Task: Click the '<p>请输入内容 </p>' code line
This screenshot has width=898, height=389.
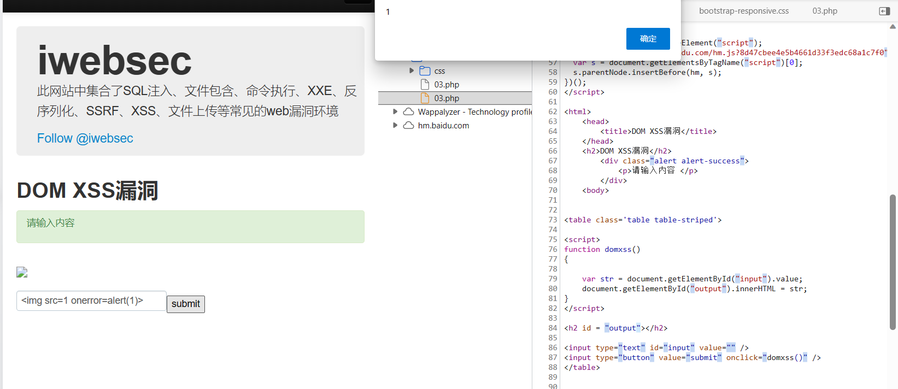Action: 658,170
